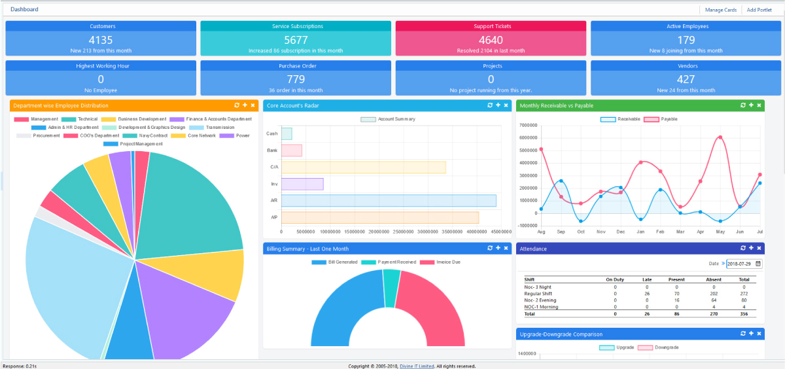Image resolution: width=785 pixels, height=369 pixels.
Task: Open the calendar picker icon beside the date
Action: tap(758, 264)
